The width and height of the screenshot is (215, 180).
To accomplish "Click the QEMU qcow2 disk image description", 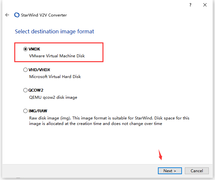I will (53, 97).
